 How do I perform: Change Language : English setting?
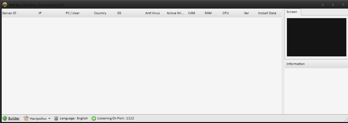coord(74,118)
